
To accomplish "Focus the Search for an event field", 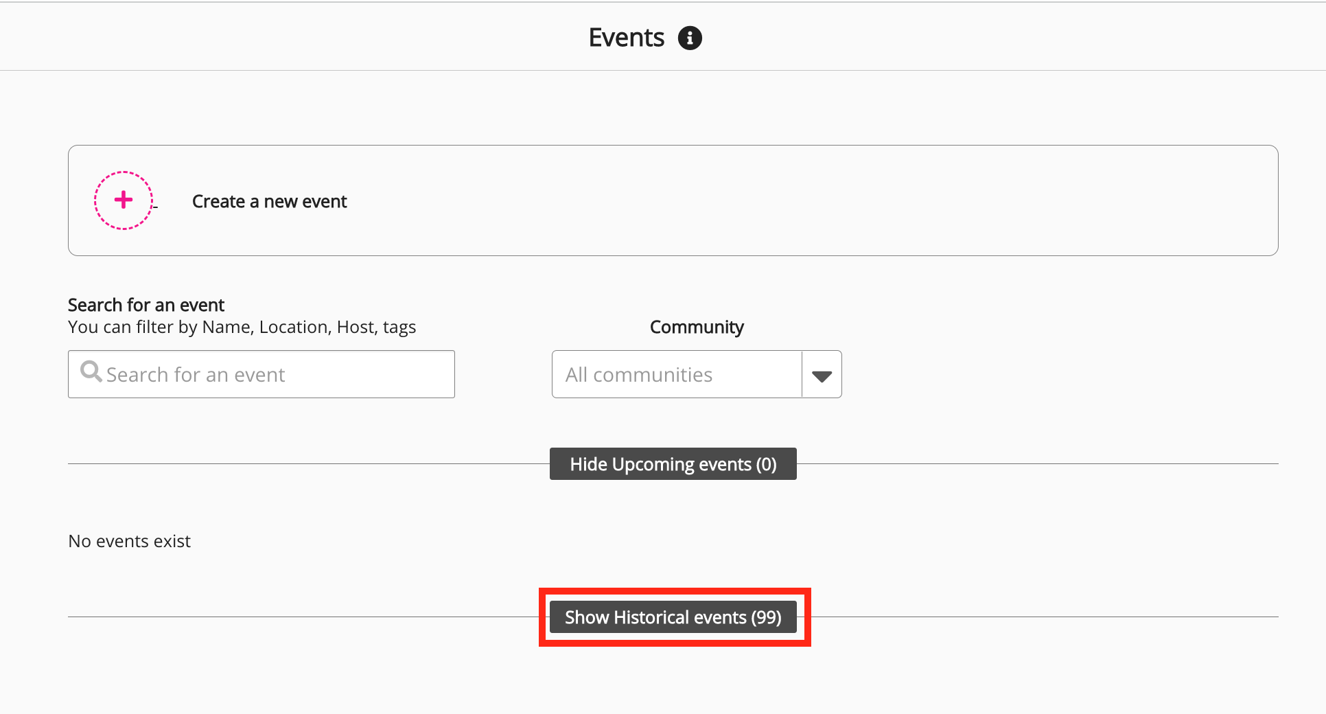I will click(275, 375).
